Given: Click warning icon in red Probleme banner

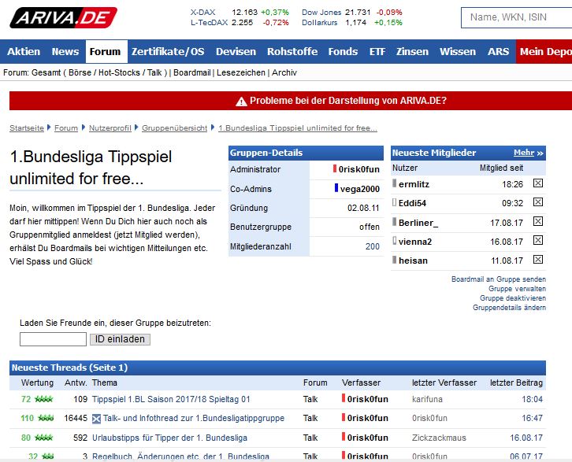Looking at the screenshot, I should click(242, 101).
